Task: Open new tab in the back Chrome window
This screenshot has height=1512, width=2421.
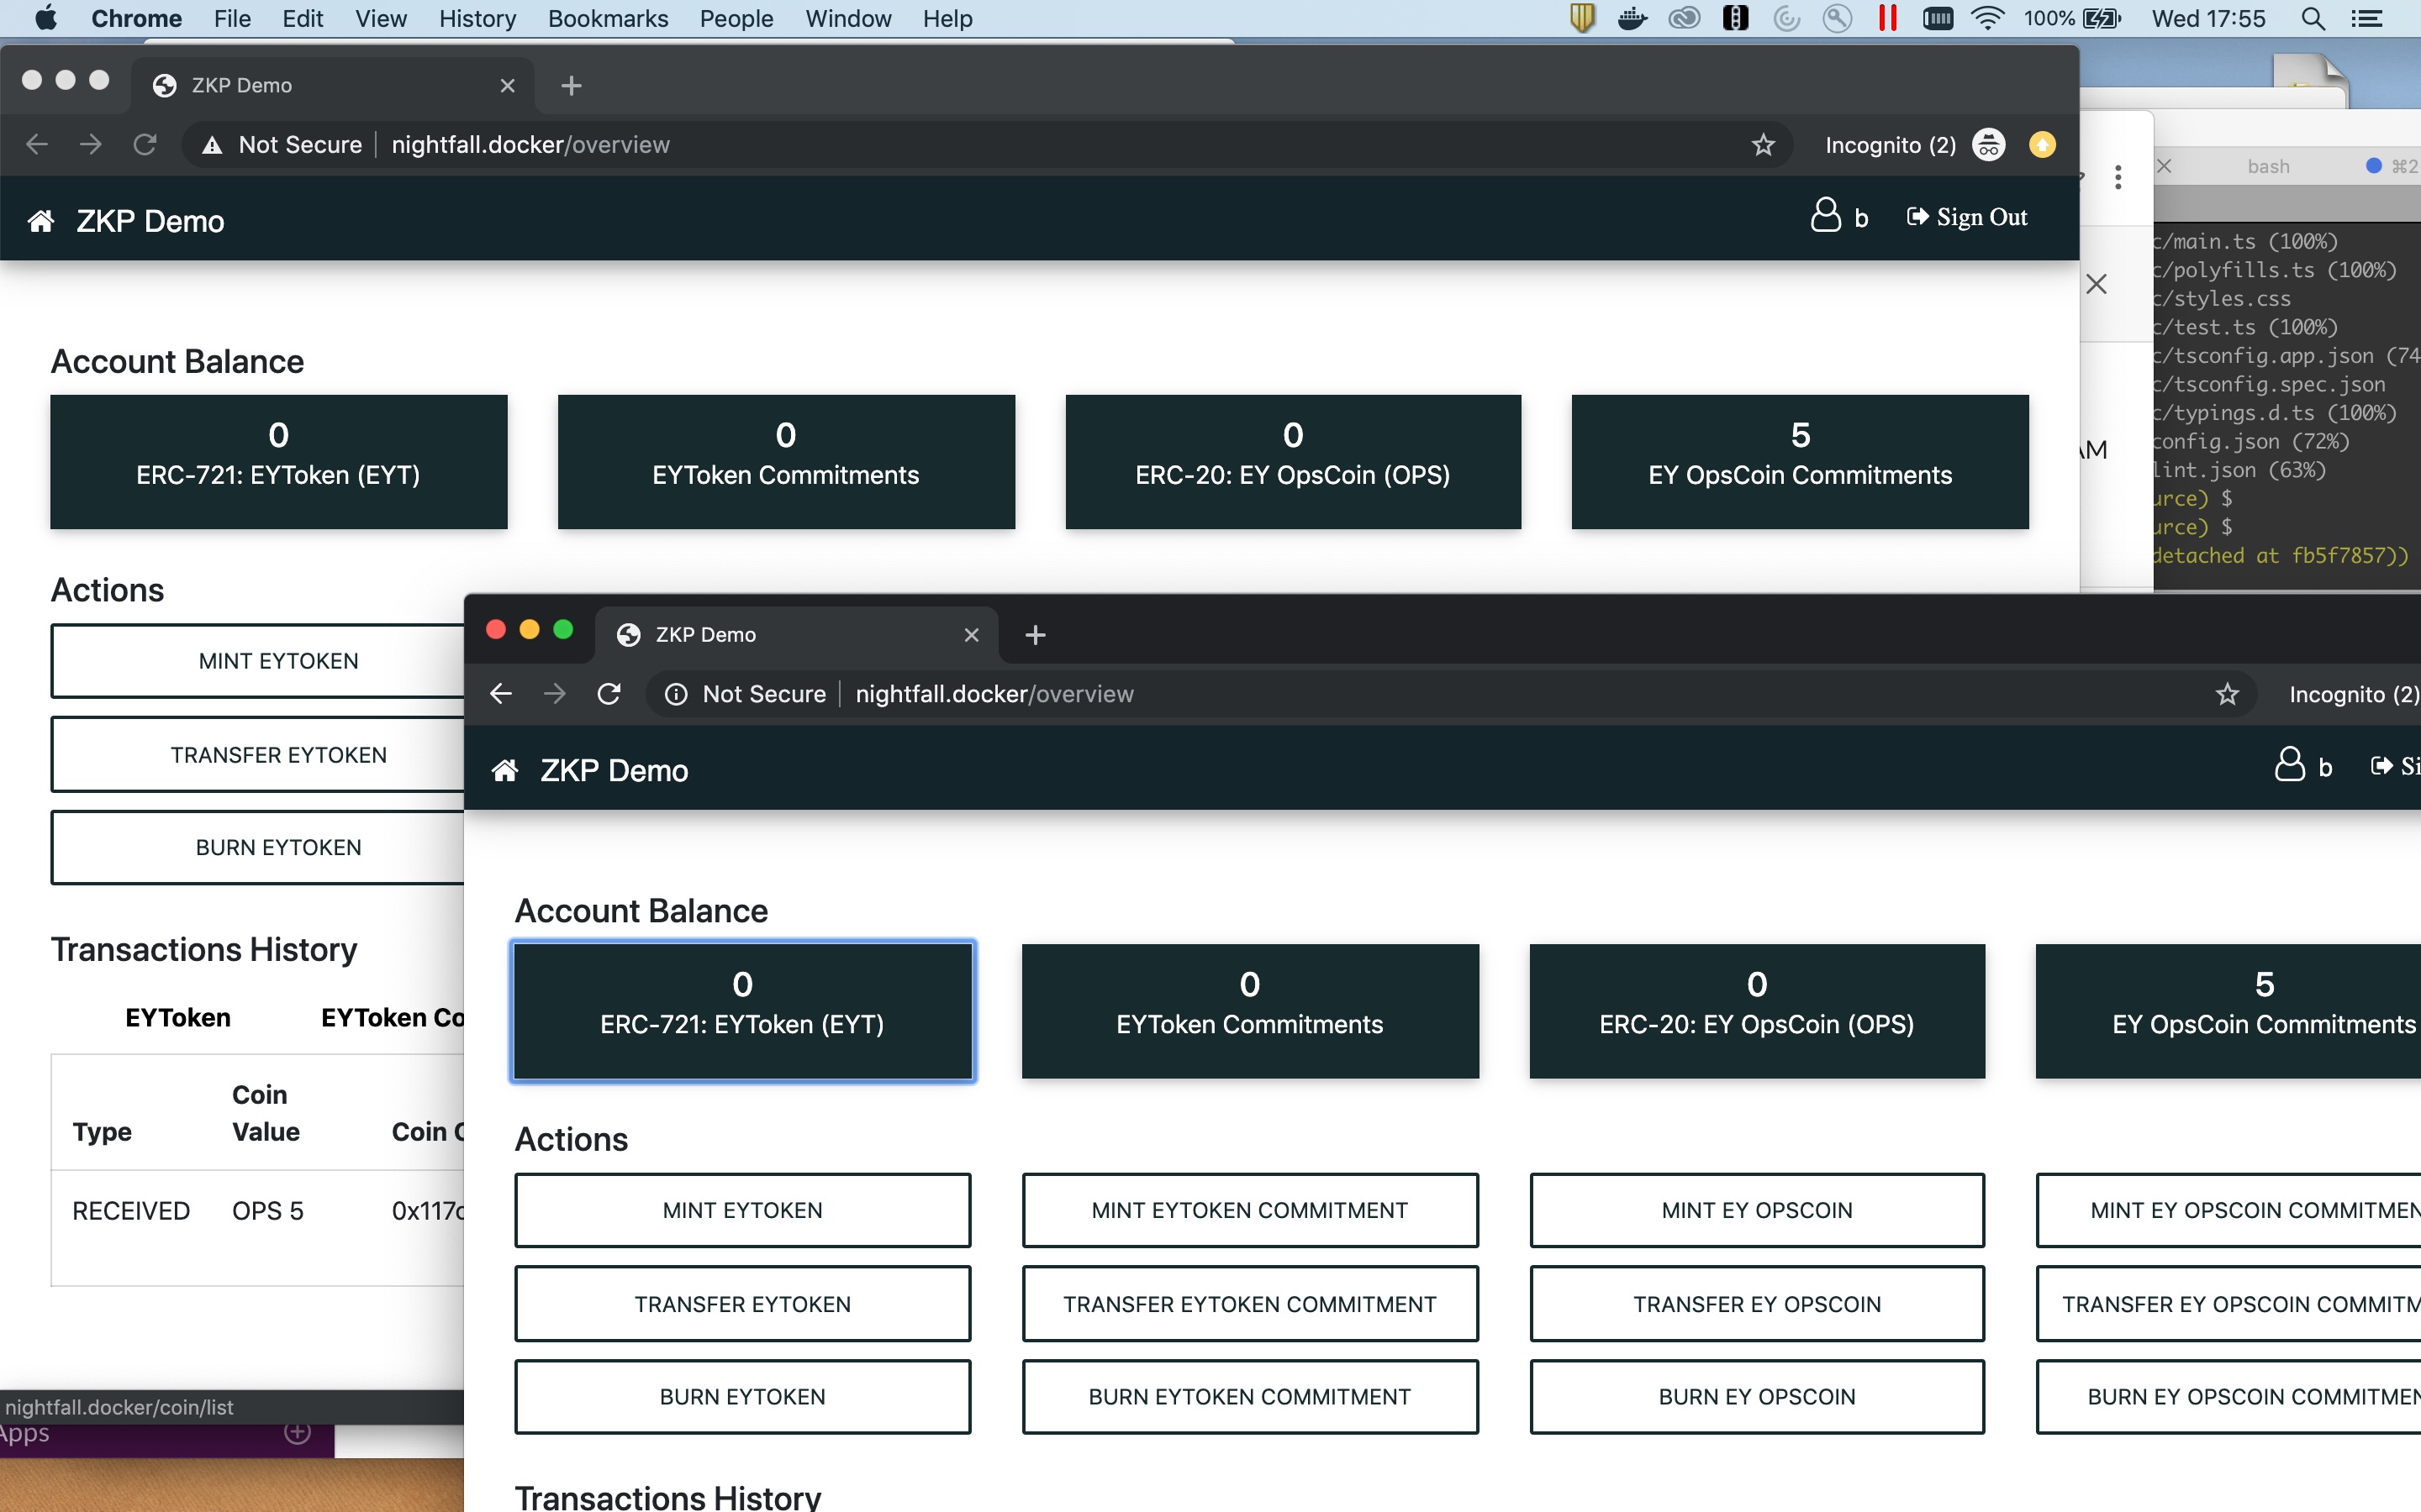Action: click(572, 86)
